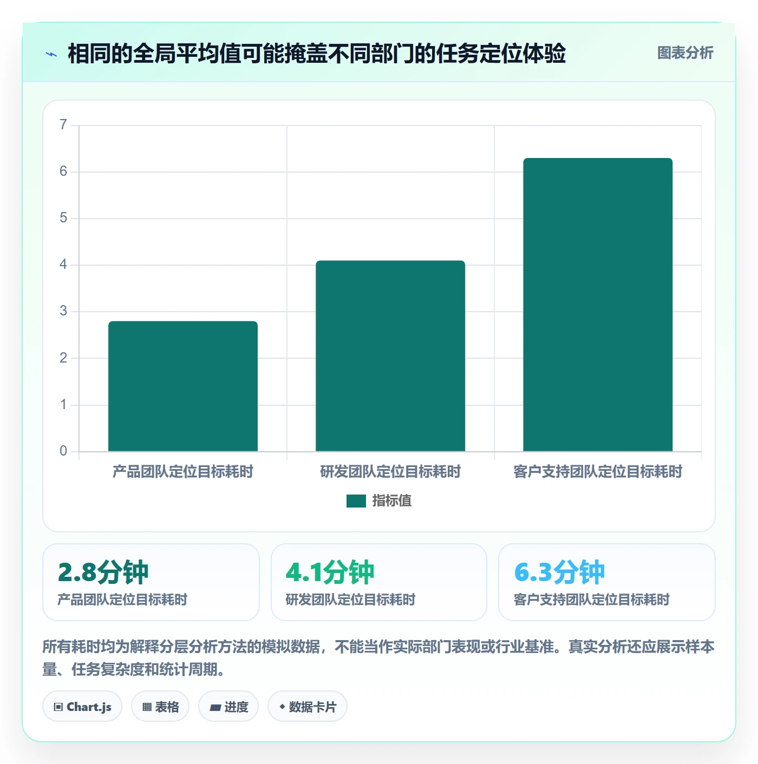Click the 进度 tag chip
This screenshot has width=758, height=764.
[228, 707]
